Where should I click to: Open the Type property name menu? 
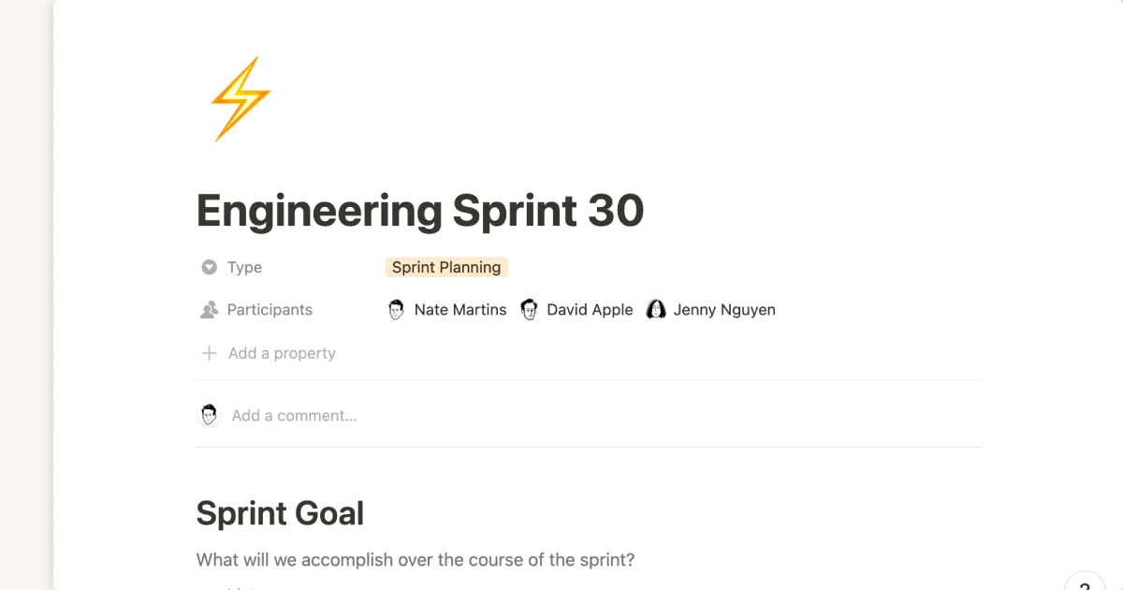click(244, 268)
